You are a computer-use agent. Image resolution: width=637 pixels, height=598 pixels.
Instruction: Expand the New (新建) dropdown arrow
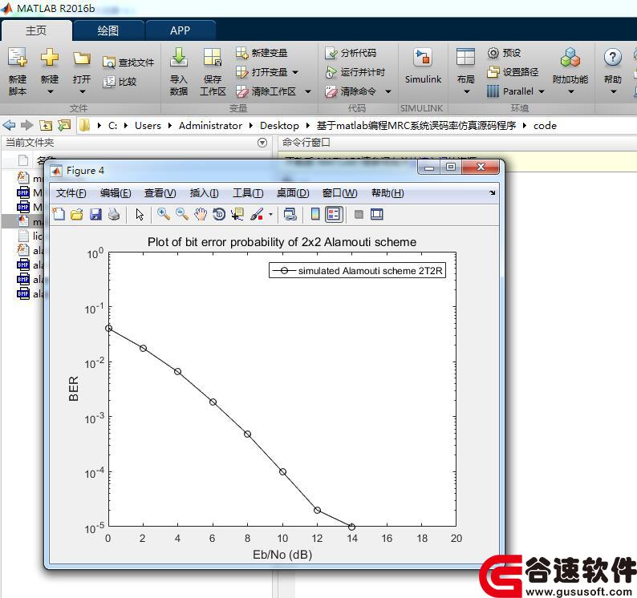pyautogui.click(x=50, y=92)
